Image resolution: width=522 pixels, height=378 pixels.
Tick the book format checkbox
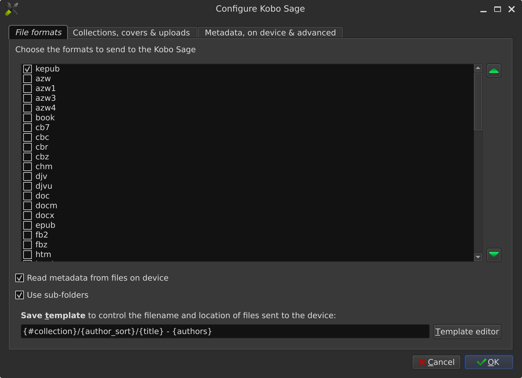28,118
